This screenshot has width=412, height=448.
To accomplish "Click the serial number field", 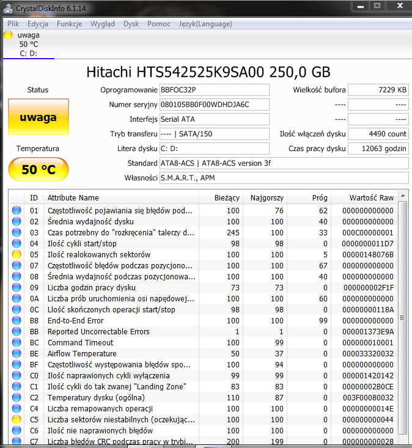I will pos(215,105).
